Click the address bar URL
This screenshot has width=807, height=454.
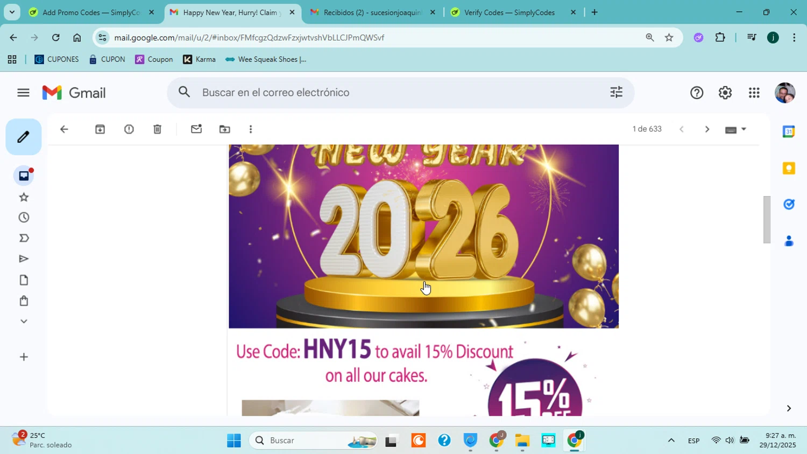(249, 38)
